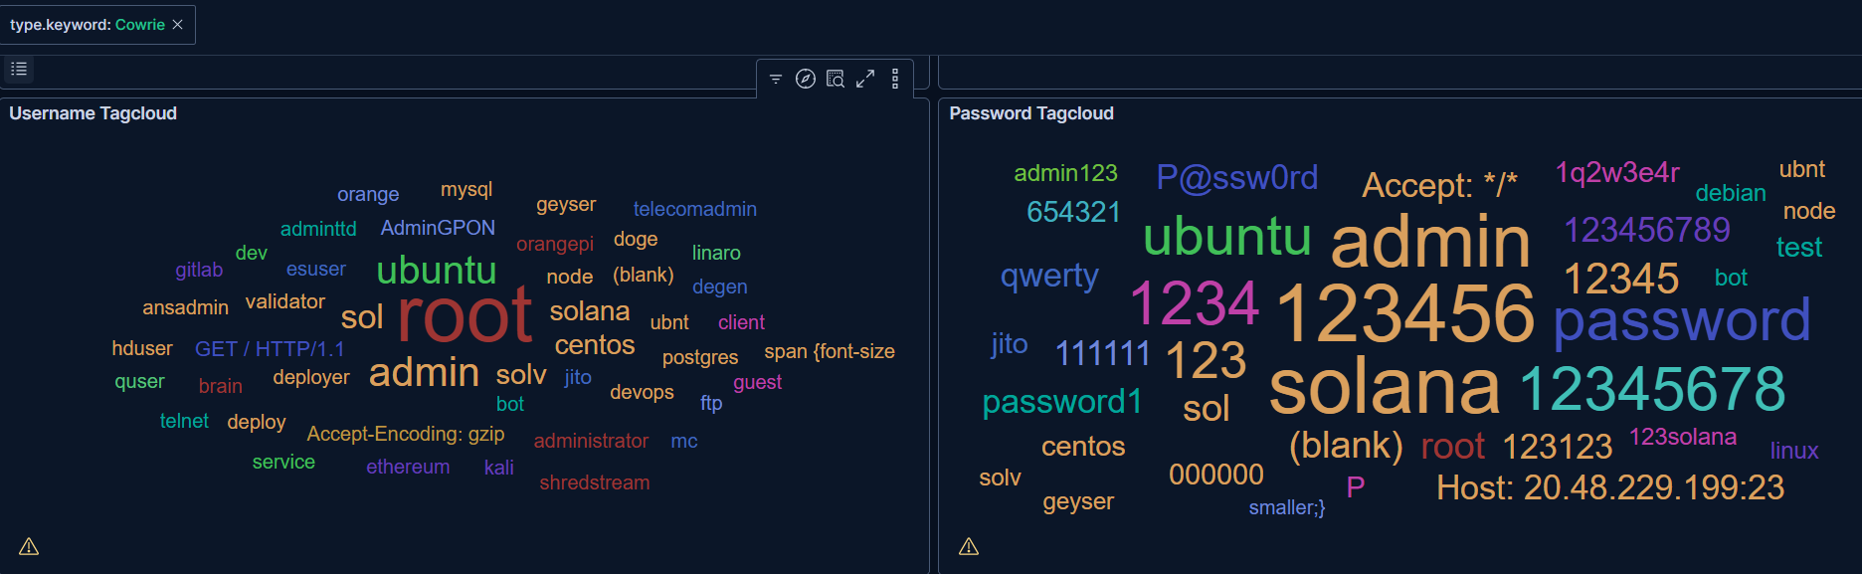The image size is (1862, 574).
Task: Click qwerty in the Password Tagcloud
Action: (1049, 277)
